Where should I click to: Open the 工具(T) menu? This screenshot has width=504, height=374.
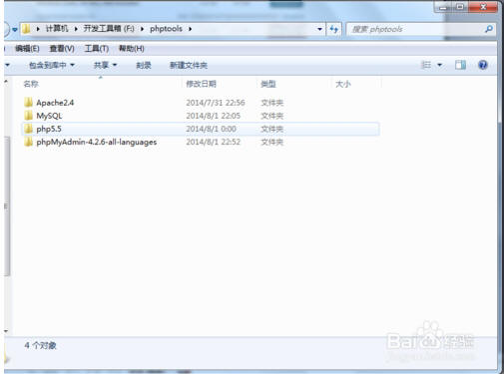tap(97, 49)
